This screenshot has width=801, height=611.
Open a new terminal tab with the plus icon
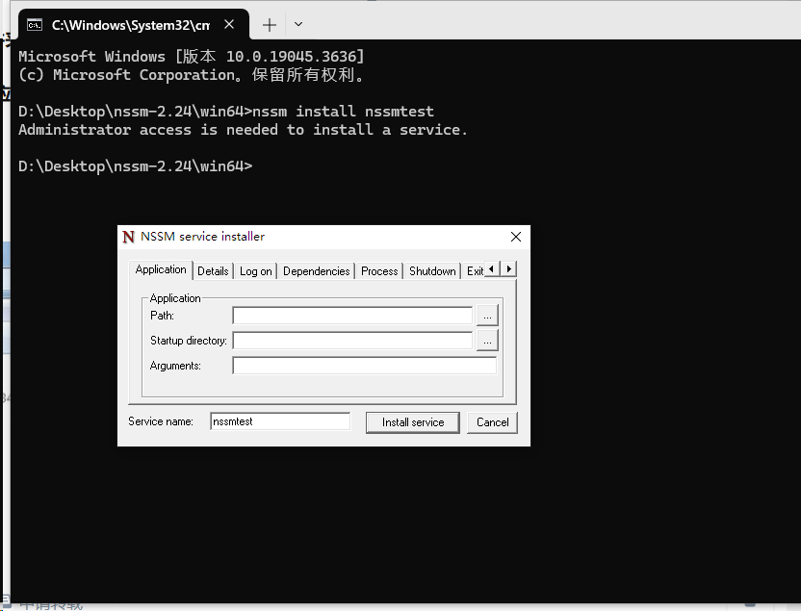pyautogui.click(x=269, y=24)
